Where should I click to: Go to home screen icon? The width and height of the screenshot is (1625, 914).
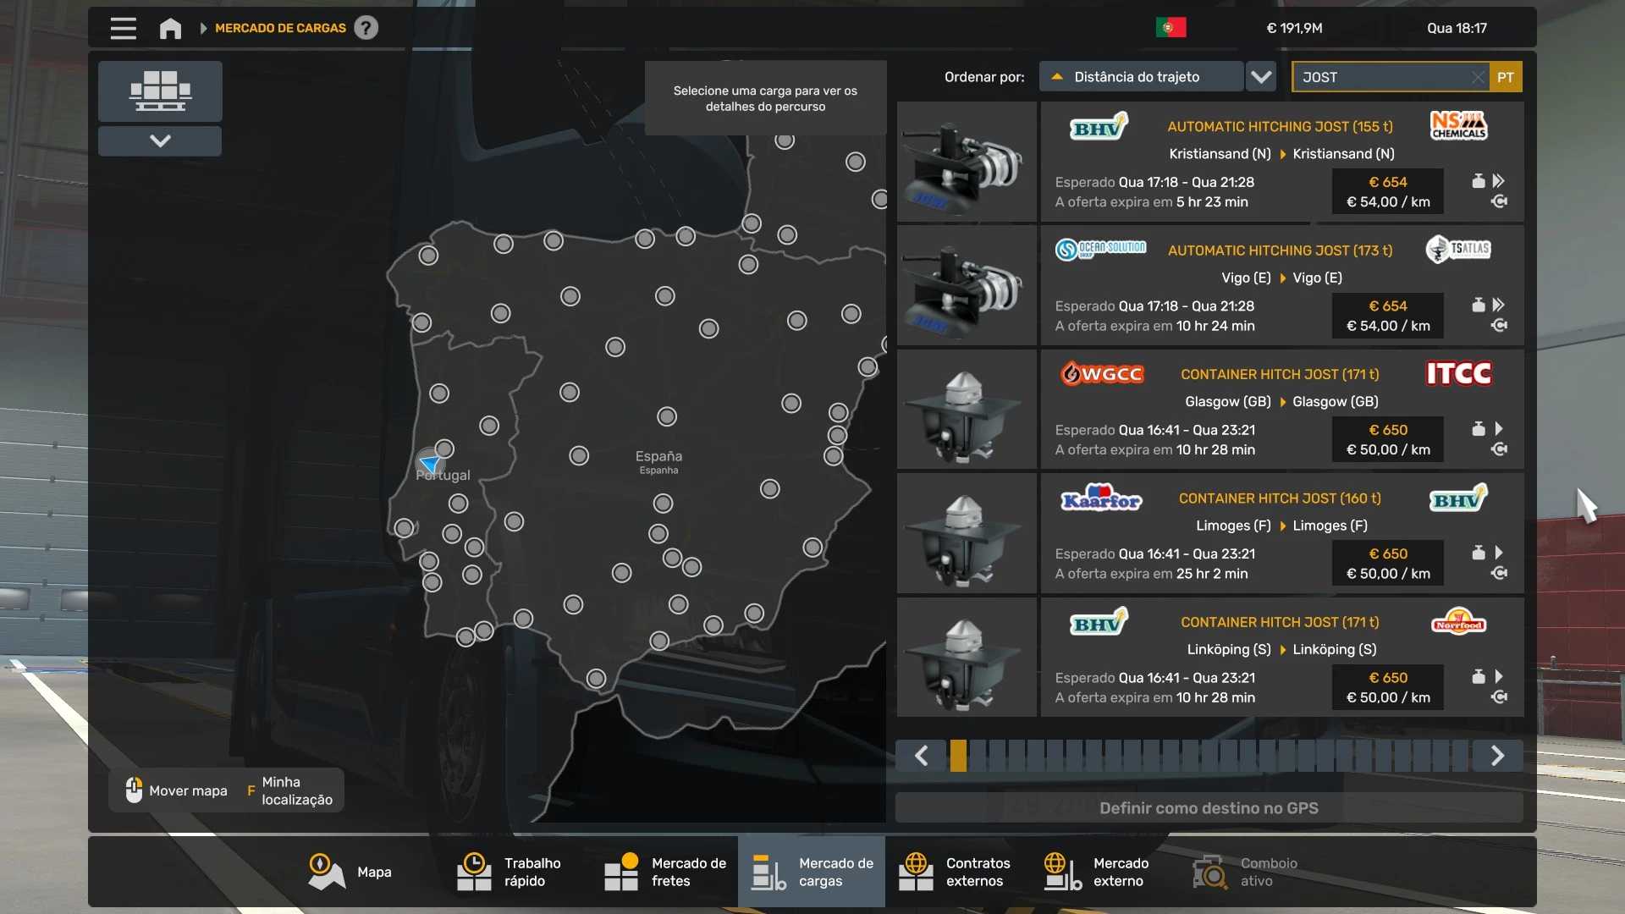coord(170,28)
